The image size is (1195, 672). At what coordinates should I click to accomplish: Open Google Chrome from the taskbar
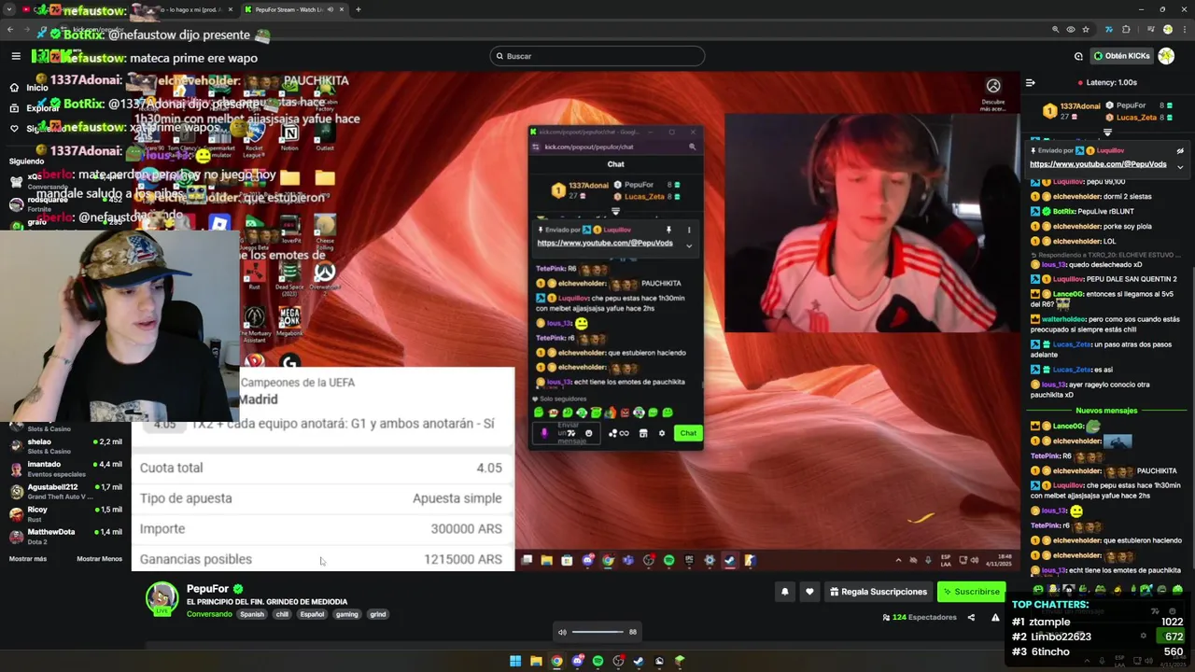point(556,661)
